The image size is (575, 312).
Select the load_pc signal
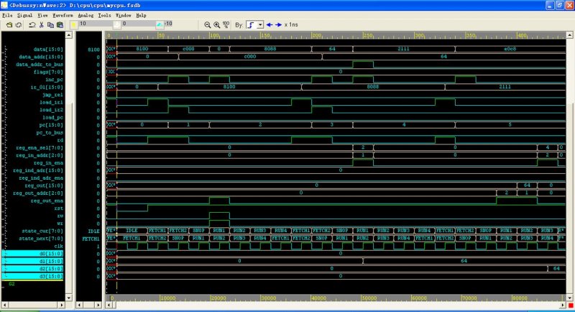pyautogui.click(x=52, y=118)
